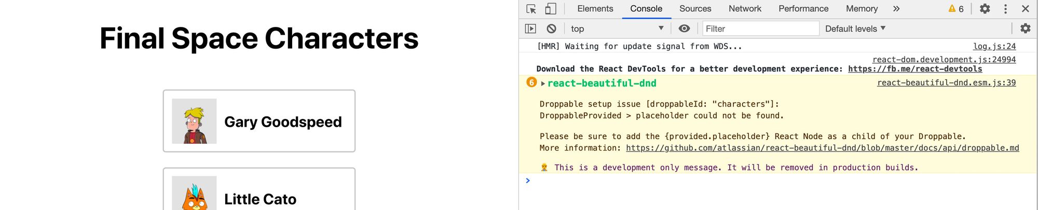The height and width of the screenshot is (210, 1038).
Task: Open react-dom.development.js:24994 source link
Action: pos(944,59)
